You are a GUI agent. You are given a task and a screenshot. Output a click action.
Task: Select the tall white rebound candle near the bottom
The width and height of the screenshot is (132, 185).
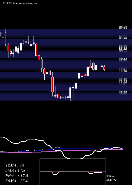click(x=70, y=93)
